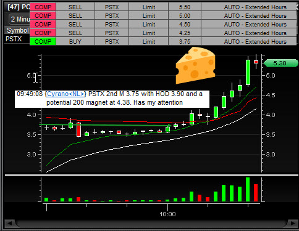Click the 09:49:08 timestamp in the chat message
The width and height of the screenshot is (299, 231).
(30, 94)
